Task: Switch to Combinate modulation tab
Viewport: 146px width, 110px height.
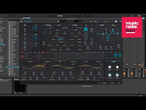Action: coord(99,62)
